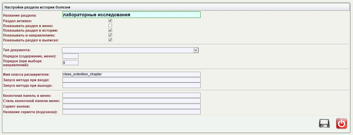353x135 pixels.
Task: Focus the 'Скрипт кнопки' input field
Action: [131, 106]
